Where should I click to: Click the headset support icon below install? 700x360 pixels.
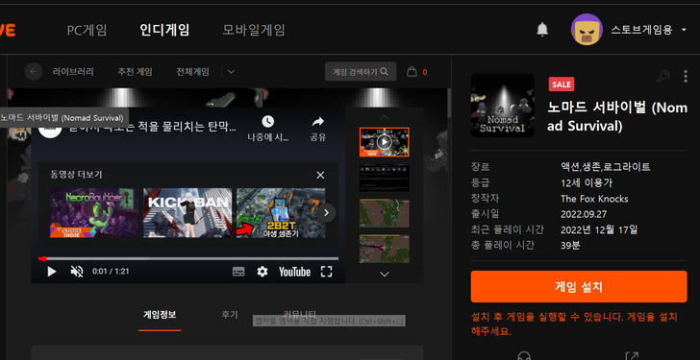[x=524, y=356]
